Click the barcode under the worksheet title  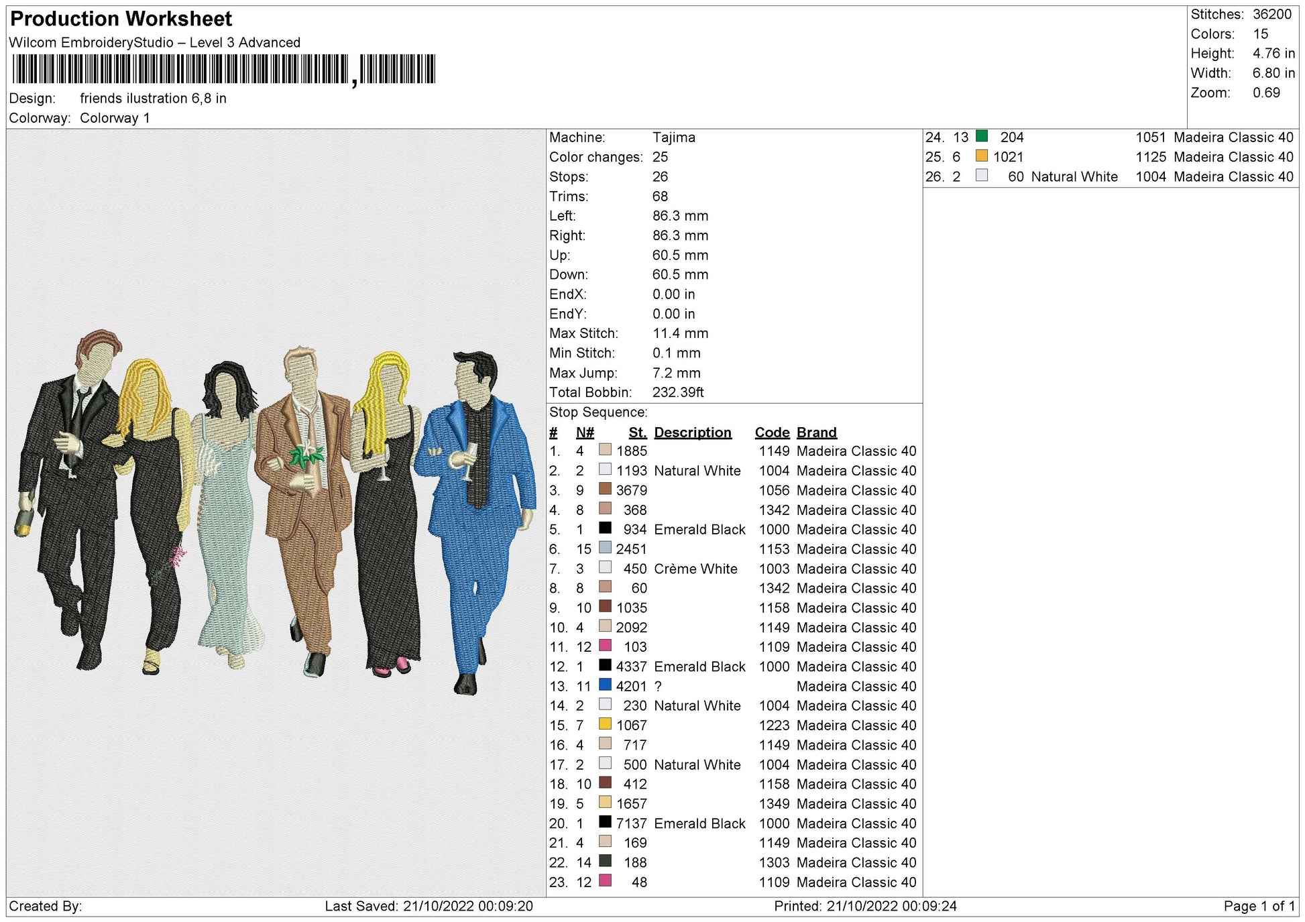[224, 69]
